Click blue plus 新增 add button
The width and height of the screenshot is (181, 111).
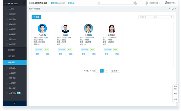click(x=36, y=17)
